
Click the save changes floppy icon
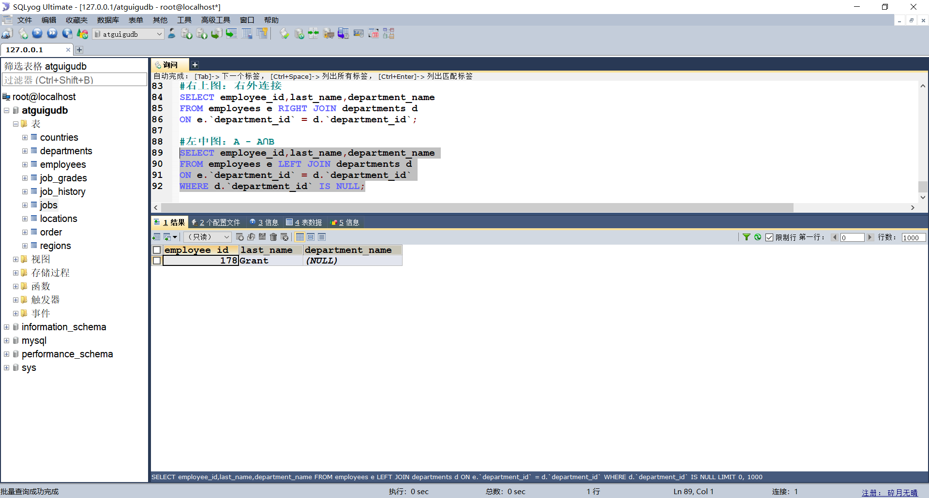click(262, 237)
